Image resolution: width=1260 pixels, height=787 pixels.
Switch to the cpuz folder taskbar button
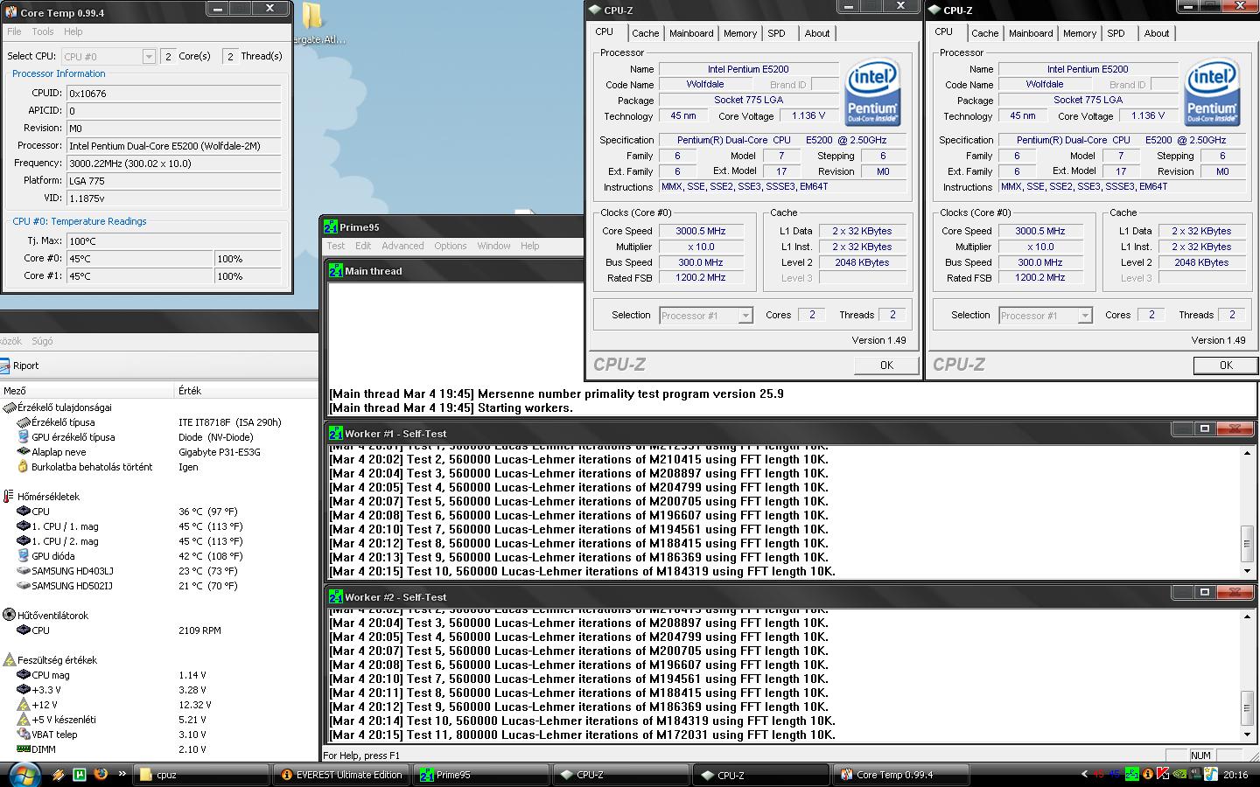(201, 775)
